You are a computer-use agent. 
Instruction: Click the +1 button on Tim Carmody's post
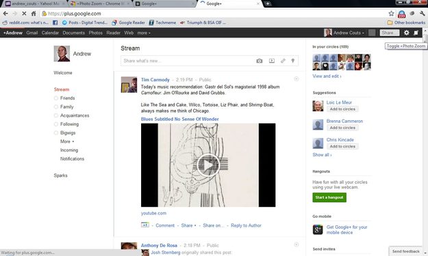[145, 225]
